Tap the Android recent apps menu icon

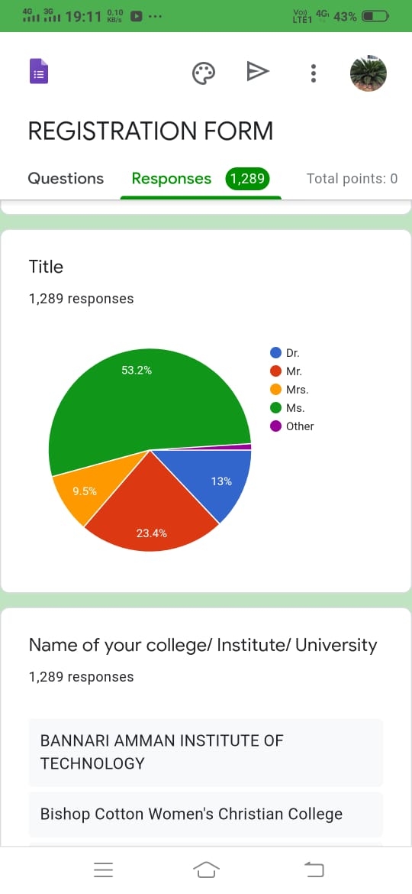click(104, 870)
